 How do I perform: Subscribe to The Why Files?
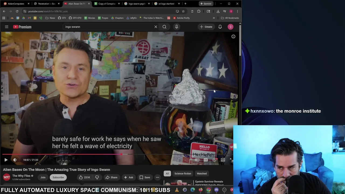click(58, 177)
